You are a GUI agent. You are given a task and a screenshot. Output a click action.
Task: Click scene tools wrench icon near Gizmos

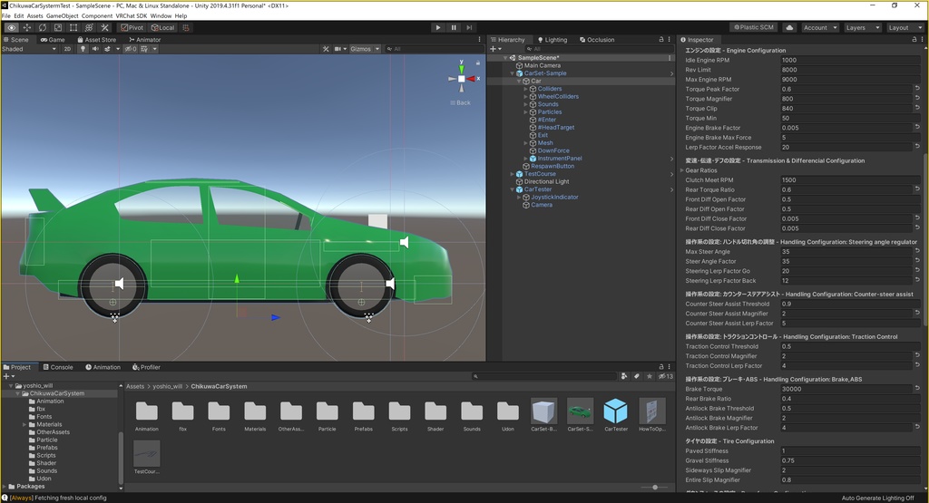coord(326,49)
